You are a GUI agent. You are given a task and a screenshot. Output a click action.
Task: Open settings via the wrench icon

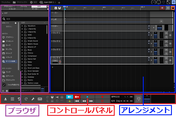click(x=33, y=99)
